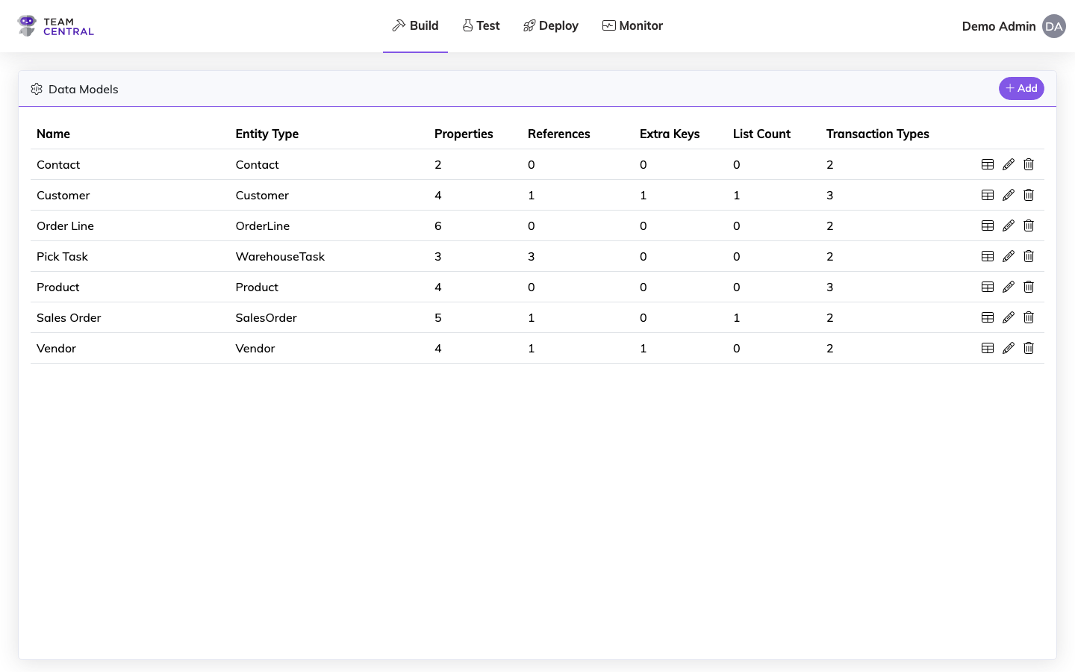The width and height of the screenshot is (1075, 672).
Task: Edit the Contact data model
Action: coord(1009,164)
